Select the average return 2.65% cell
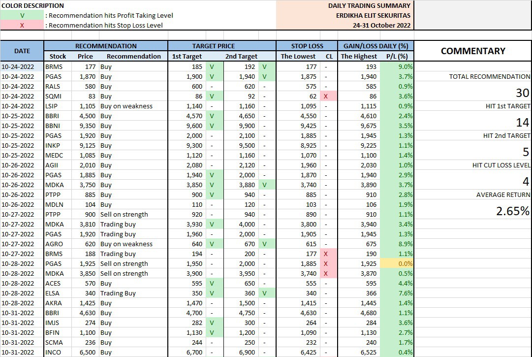The height and width of the screenshot is (357, 532). coord(512,211)
